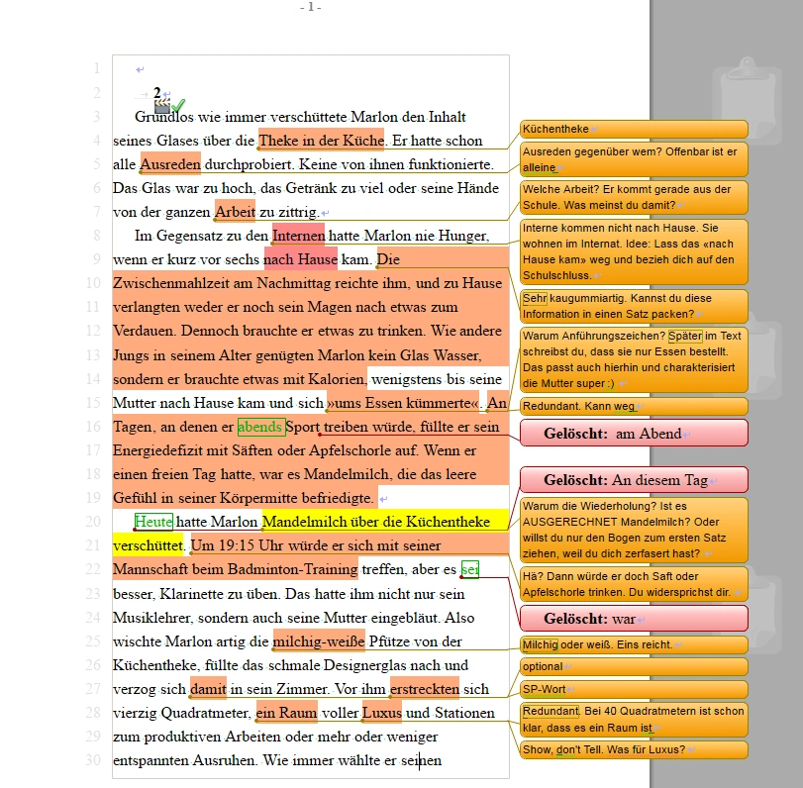Open the 'Sehr kaugummiartig' comment

[634, 306]
